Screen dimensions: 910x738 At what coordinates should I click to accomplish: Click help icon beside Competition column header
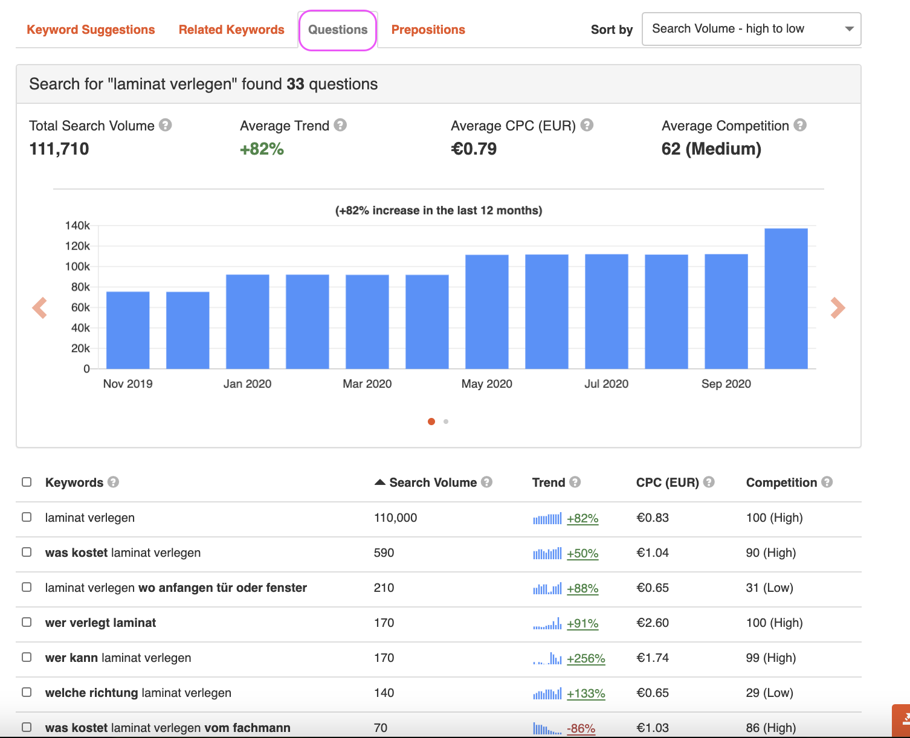827,482
